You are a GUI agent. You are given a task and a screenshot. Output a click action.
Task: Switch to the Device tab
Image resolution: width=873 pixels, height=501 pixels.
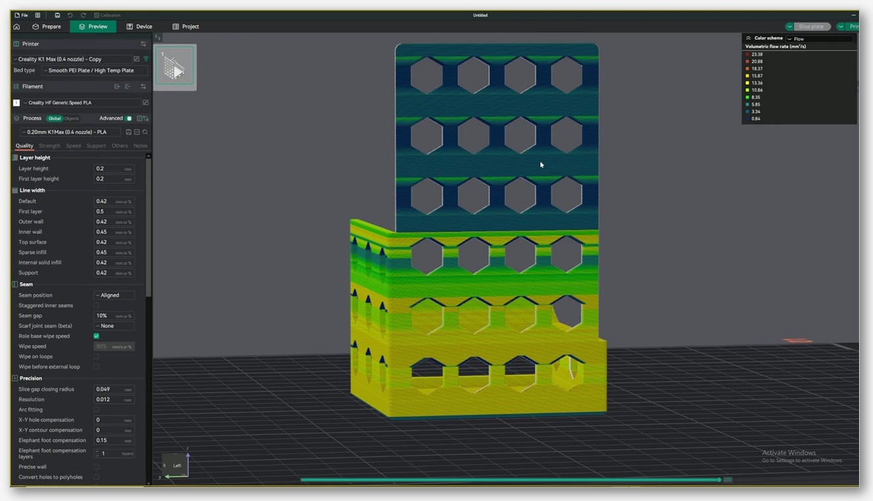click(139, 27)
